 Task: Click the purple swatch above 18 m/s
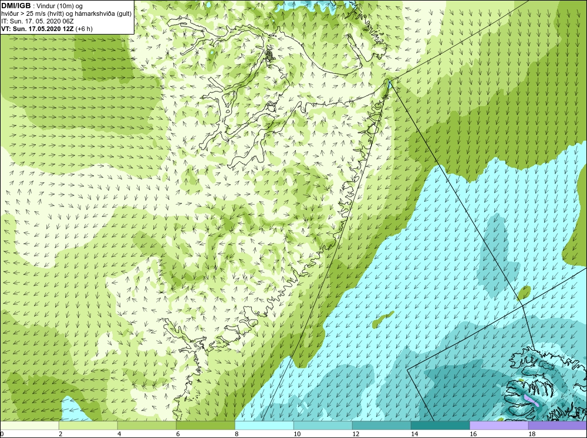pos(558,425)
